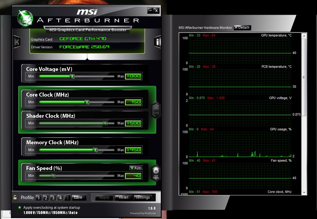Click the hardware monitor scrollbar thumb
Screen dimensions: 317x219
point(304,77)
